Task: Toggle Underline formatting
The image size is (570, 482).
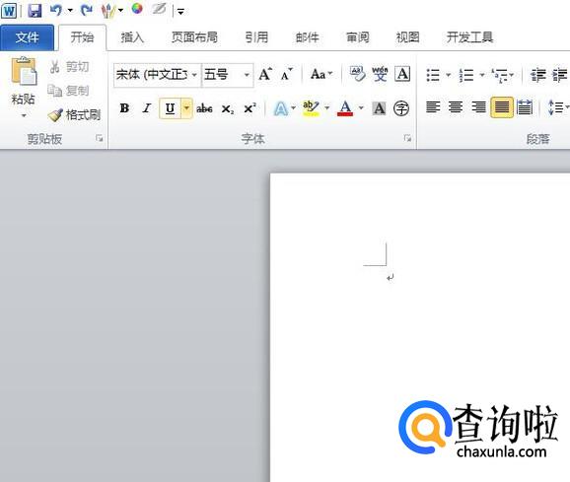Action: click(170, 108)
